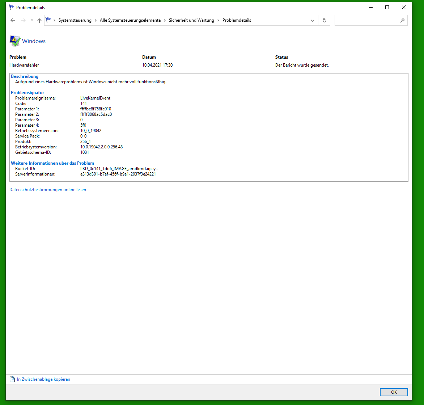Click the clipboard copy icon

tap(12, 379)
